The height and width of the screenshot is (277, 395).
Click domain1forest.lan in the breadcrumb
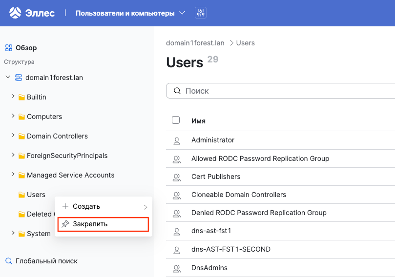(195, 43)
